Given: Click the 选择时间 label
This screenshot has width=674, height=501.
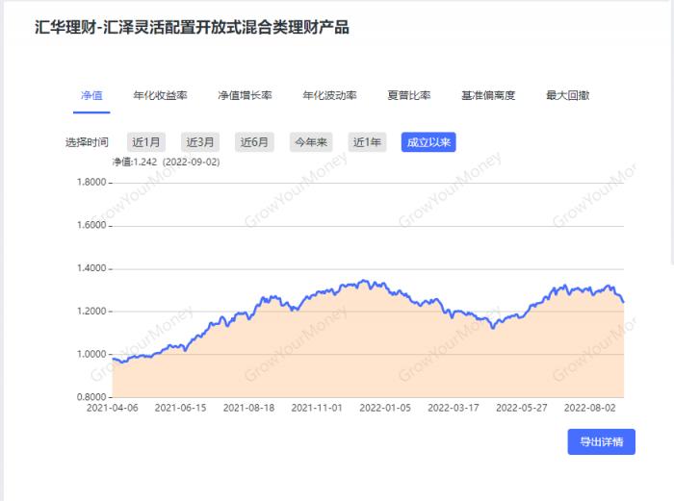Looking at the screenshot, I should tap(87, 142).
